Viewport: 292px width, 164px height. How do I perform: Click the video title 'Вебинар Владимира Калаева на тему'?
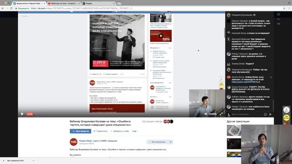100,123
